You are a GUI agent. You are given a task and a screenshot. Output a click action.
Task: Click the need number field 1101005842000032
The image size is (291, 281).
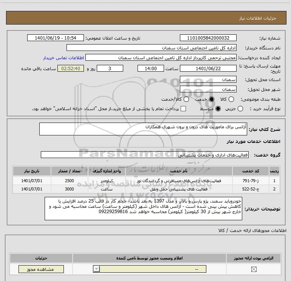tap(208, 38)
